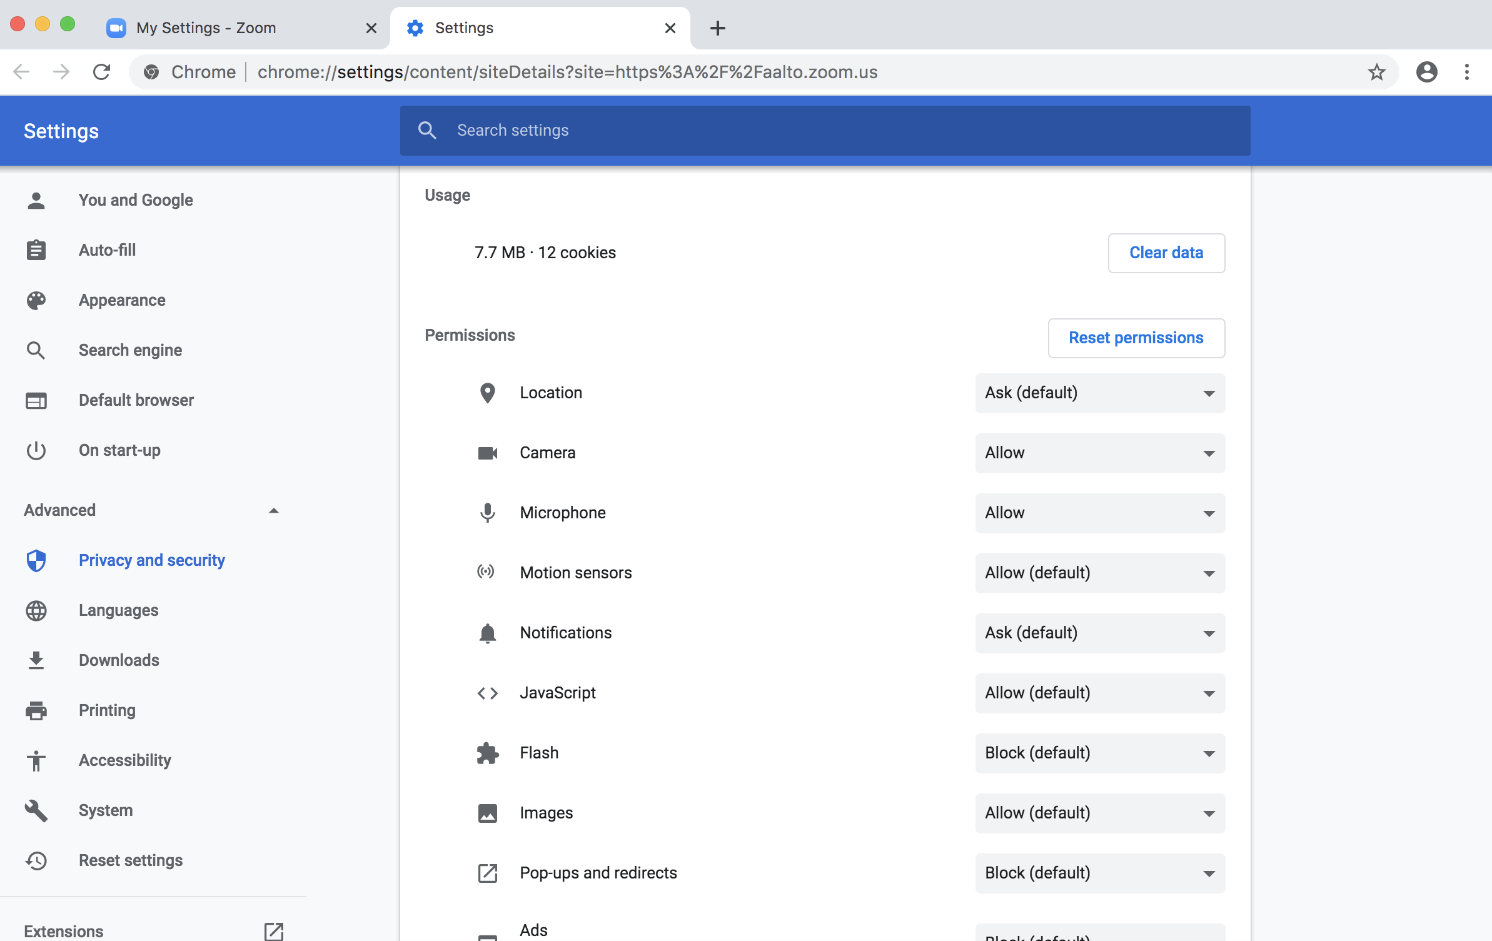Click the bookmark star icon in address bar

pyautogui.click(x=1376, y=72)
